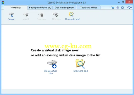This screenshot has width=134, height=95.
Task: Open the settings gear icon
Action: point(122,8)
